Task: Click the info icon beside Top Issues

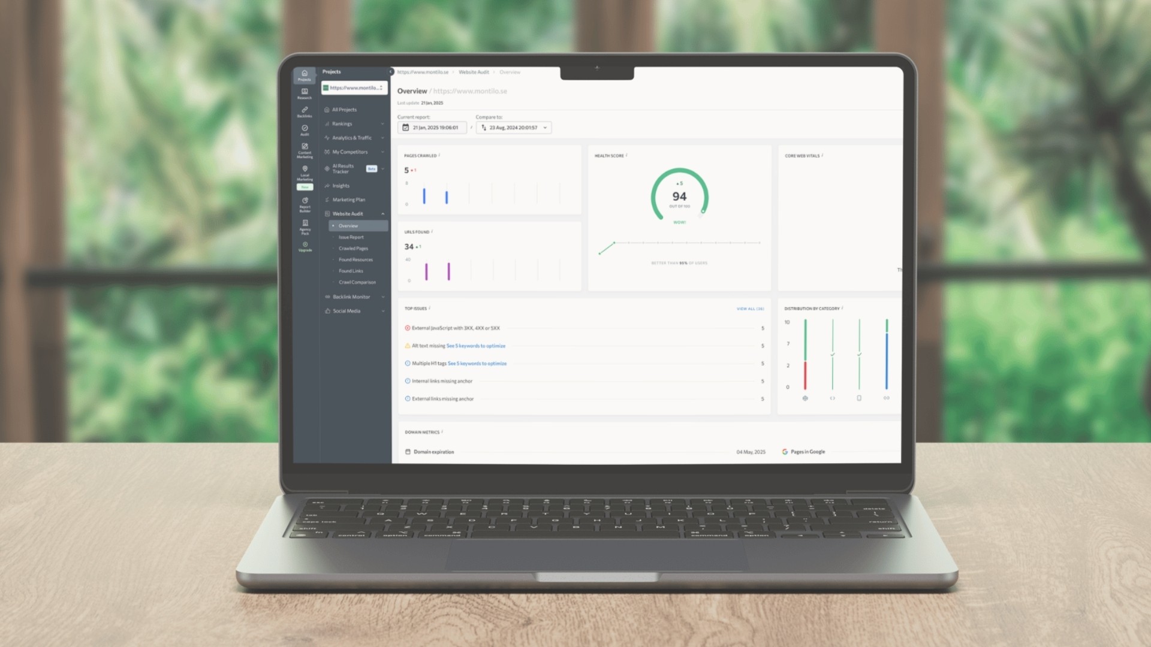Action: [430, 308]
